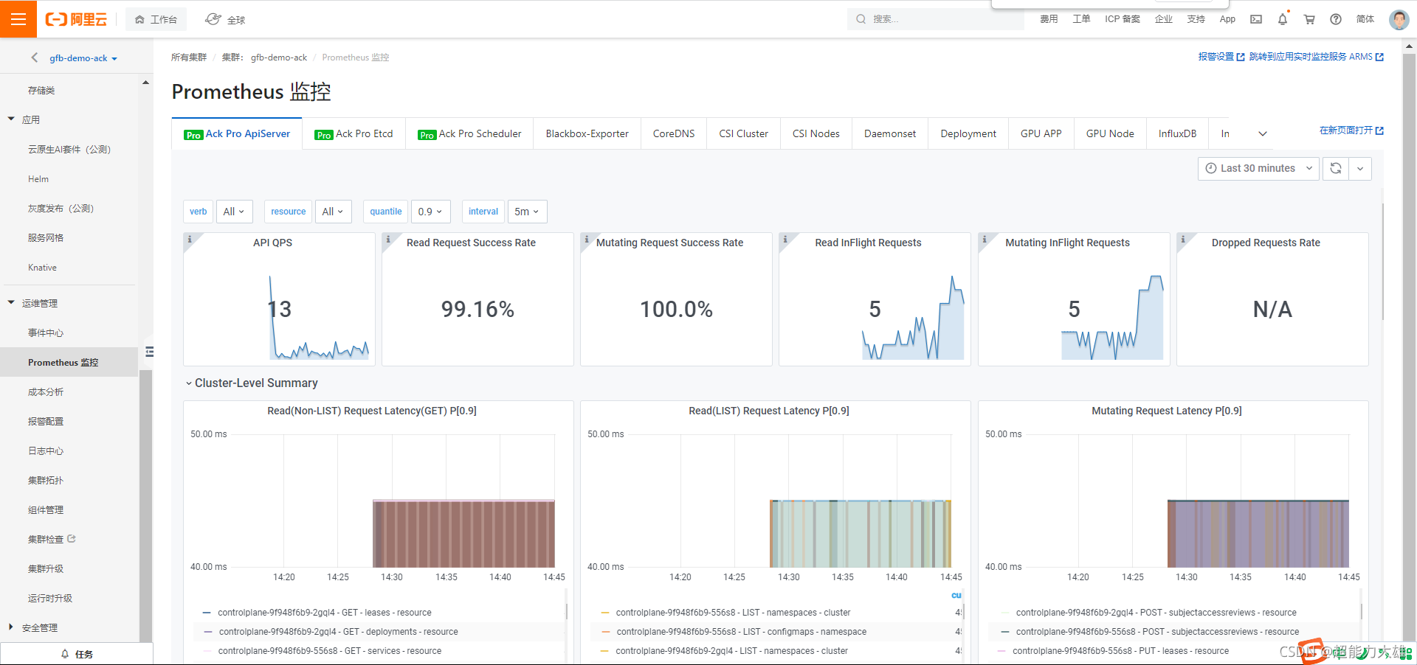Show info for Read Request Success Rate
The height and width of the screenshot is (665, 1417).
pos(388,239)
